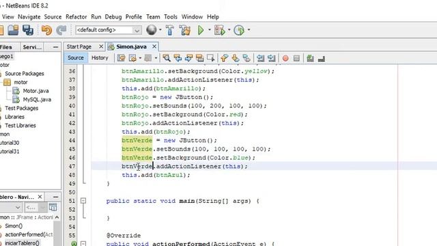Switch to the Start Page tab
Screen dimensions: 437x246
pyautogui.click(x=79, y=46)
